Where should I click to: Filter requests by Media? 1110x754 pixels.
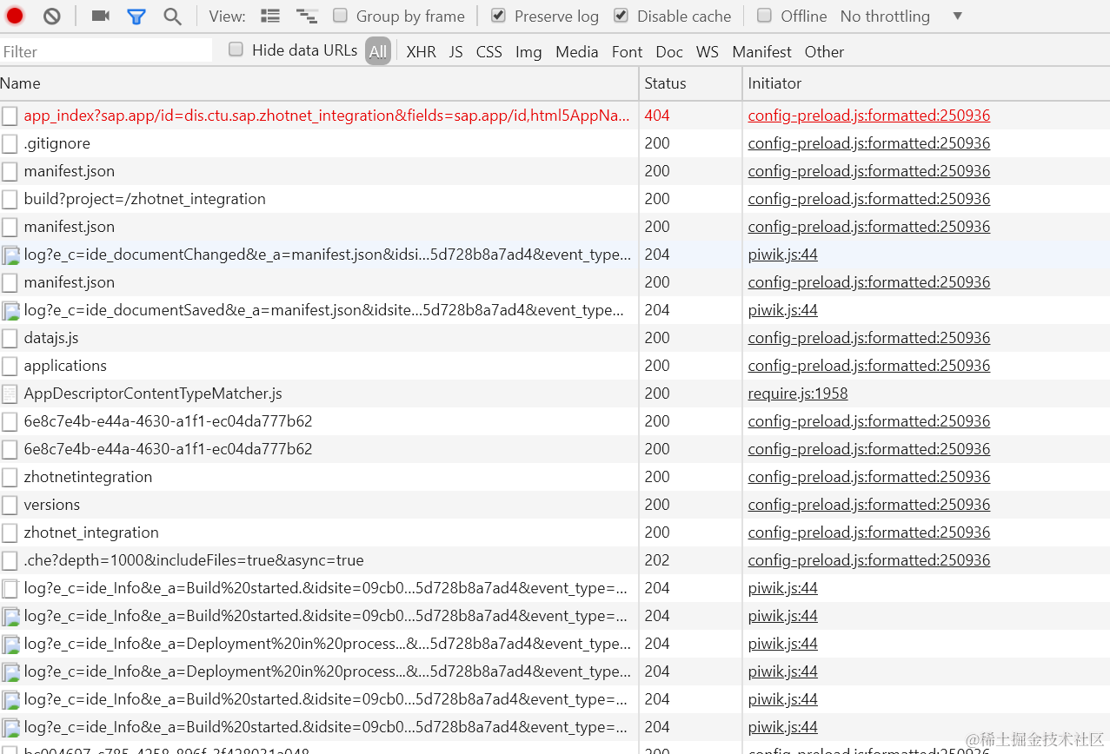(577, 51)
